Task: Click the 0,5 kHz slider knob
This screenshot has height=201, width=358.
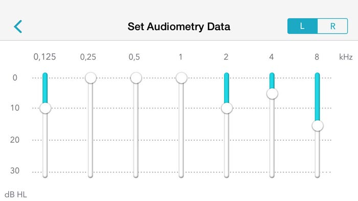Action: (136, 78)
